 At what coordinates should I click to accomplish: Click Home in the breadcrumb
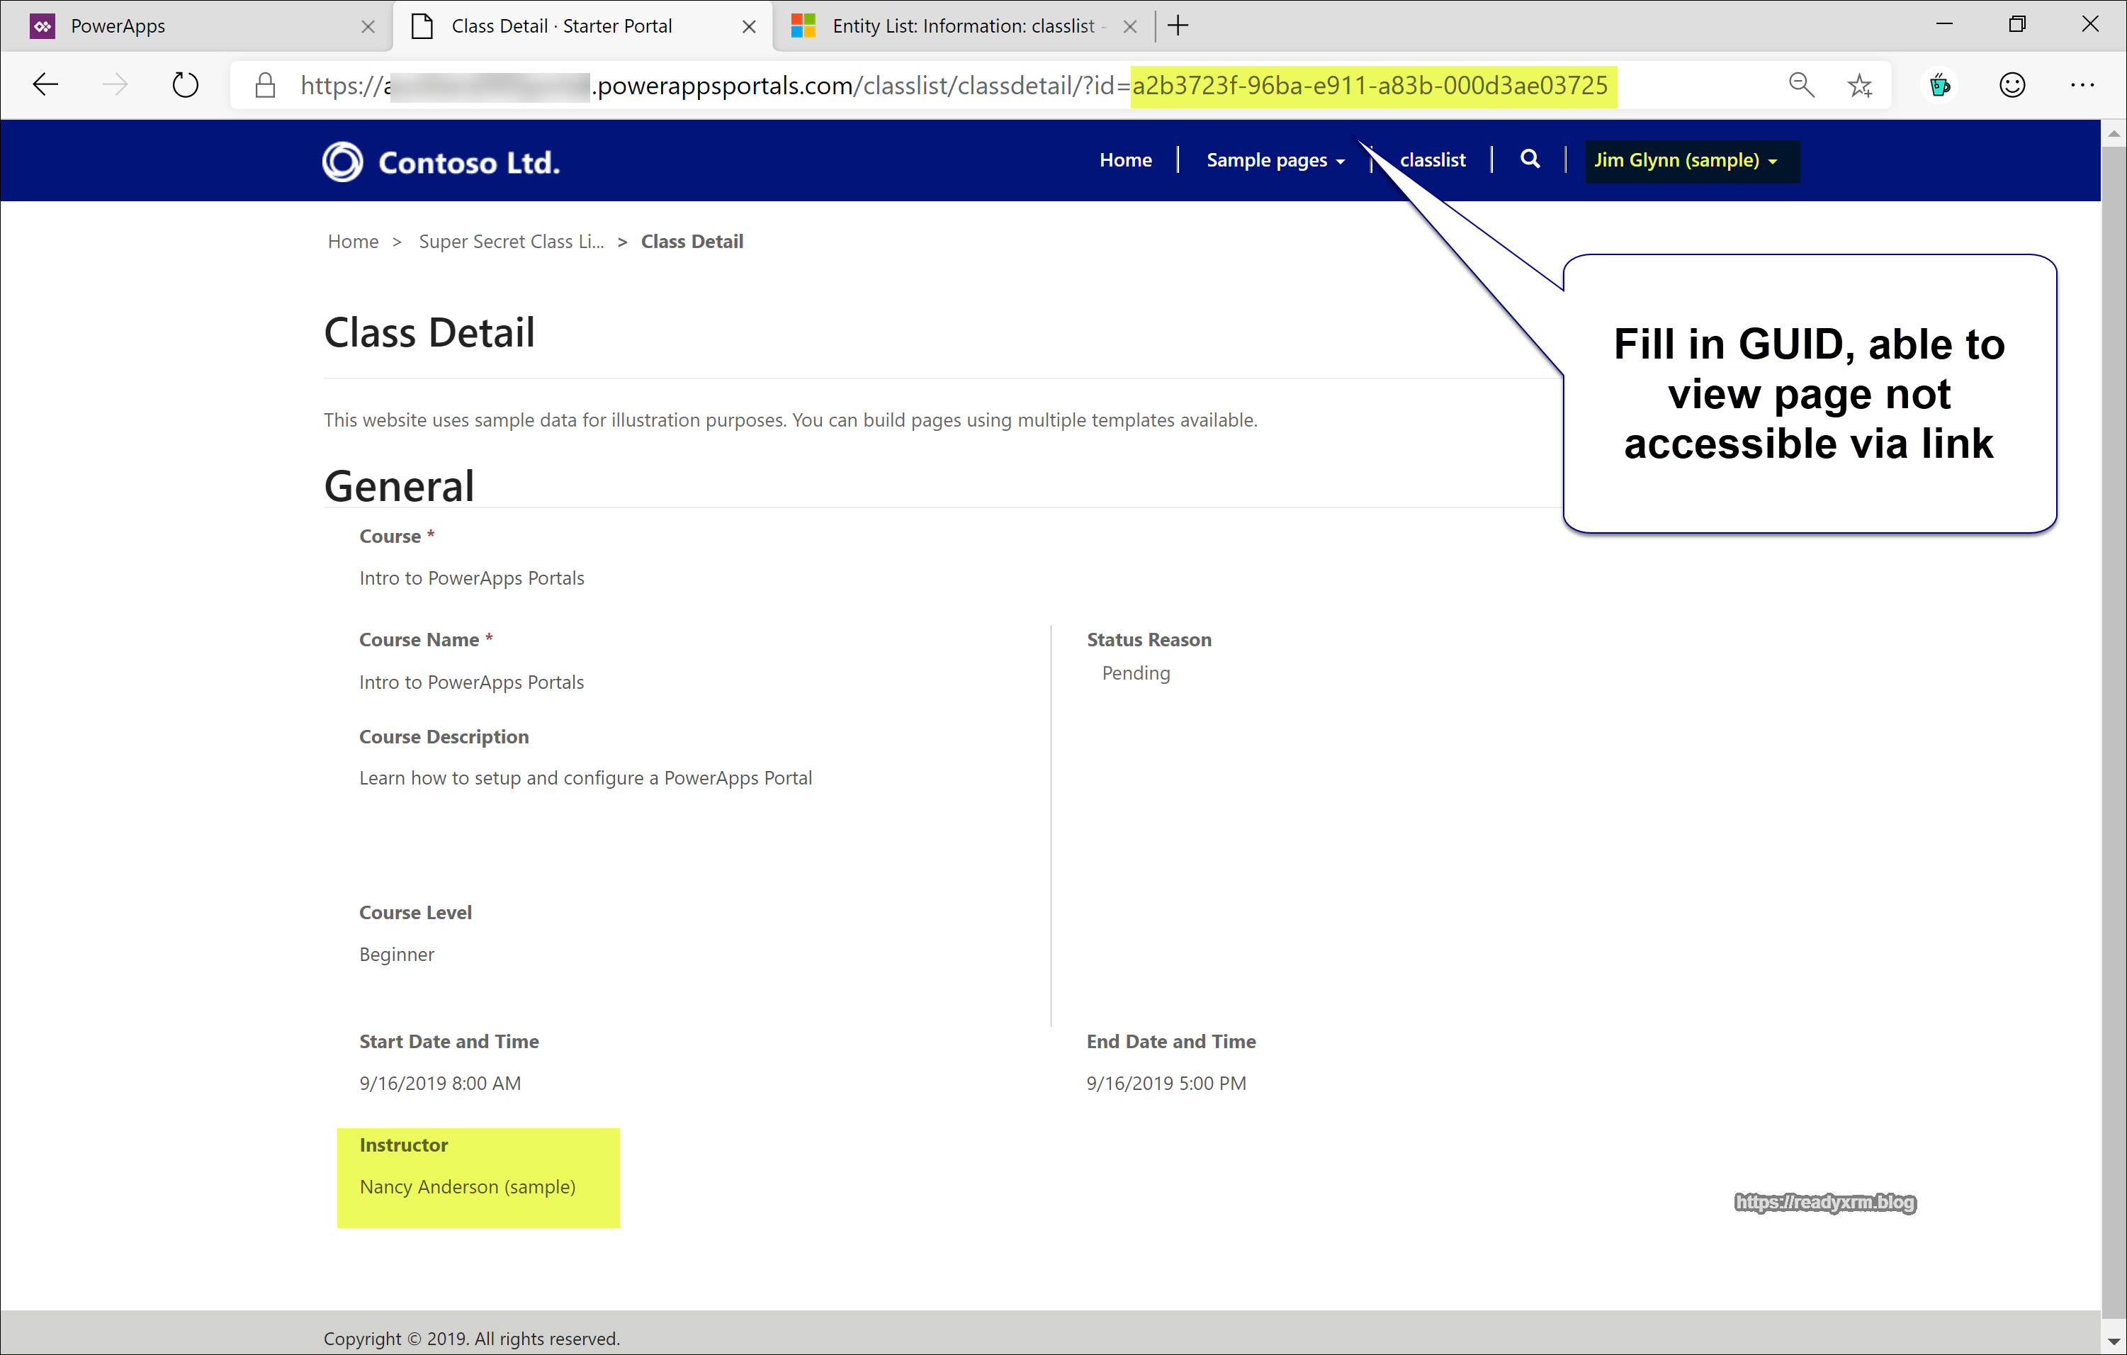point(352,241)
